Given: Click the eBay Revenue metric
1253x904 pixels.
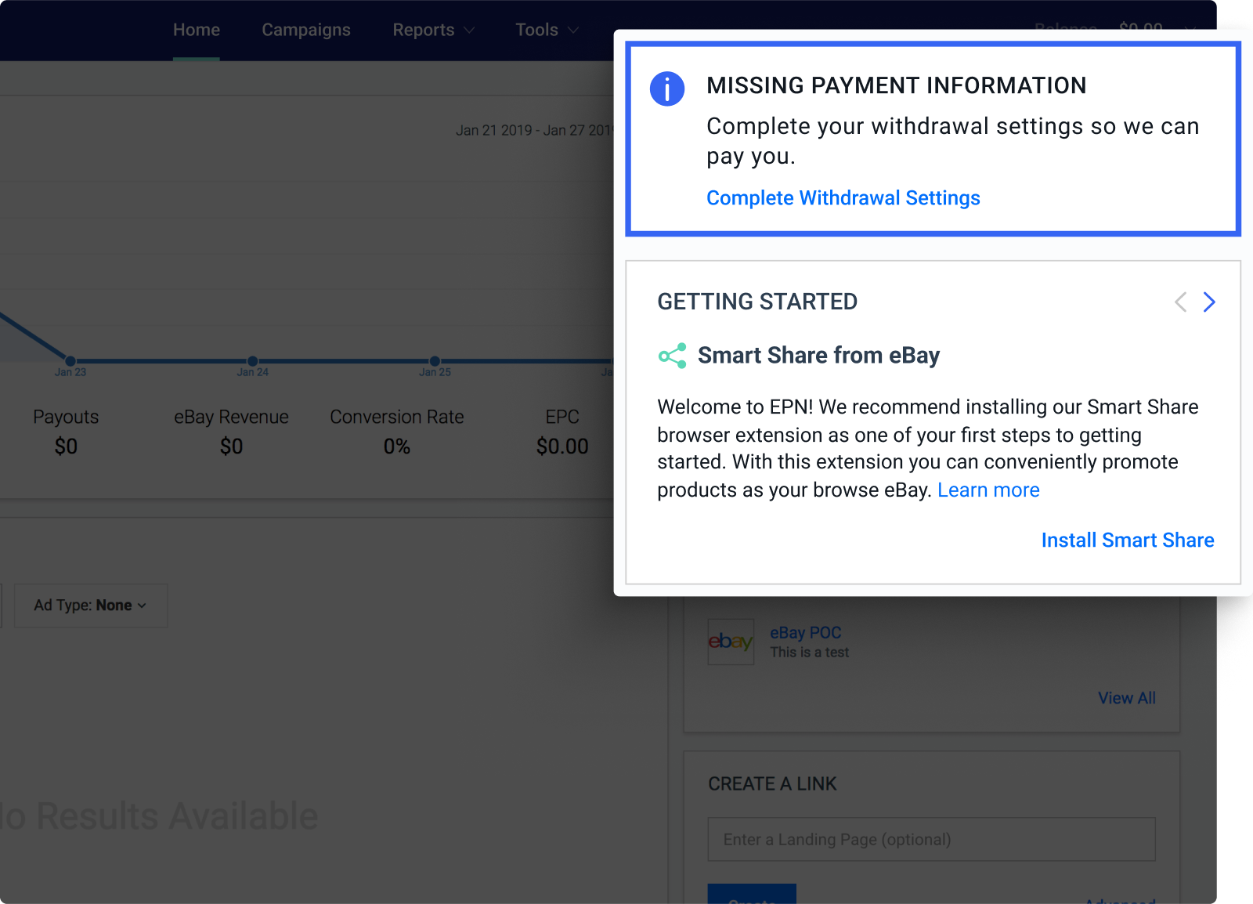Looking at the screenshot, I should point(231,432).
